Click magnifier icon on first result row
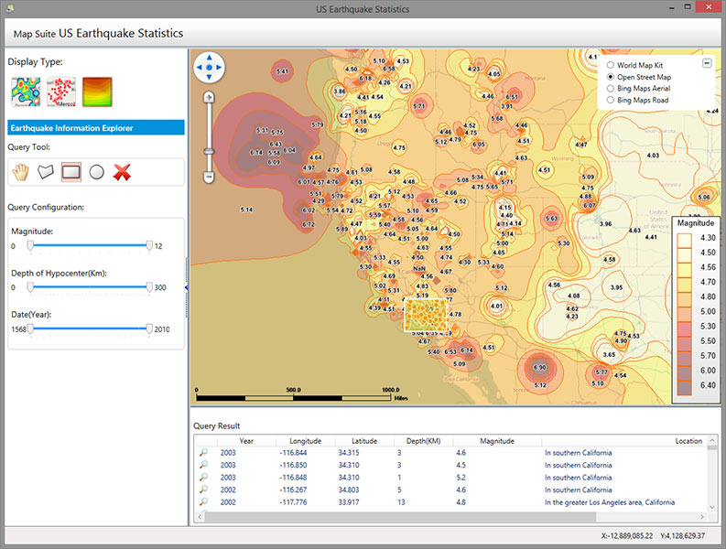The height and width of the screenshot is (549, 726). tap(203, 453)
